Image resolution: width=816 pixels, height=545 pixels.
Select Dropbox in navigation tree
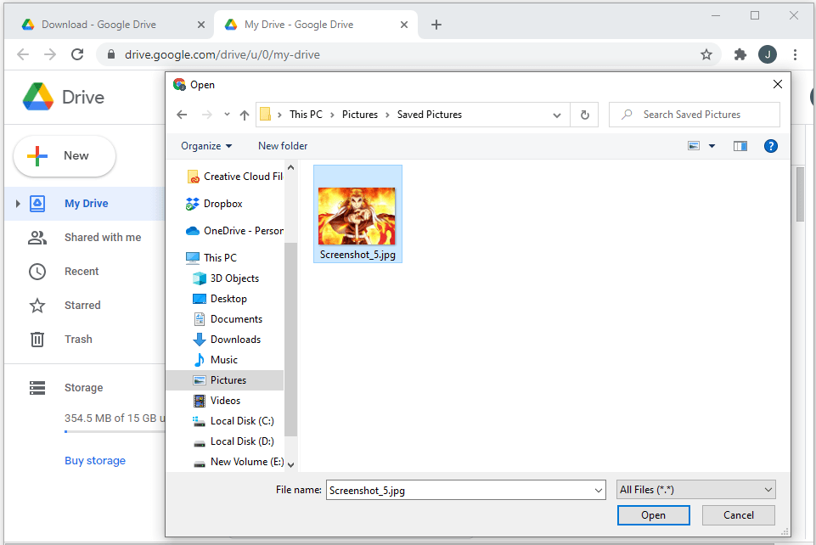point(214,204)
